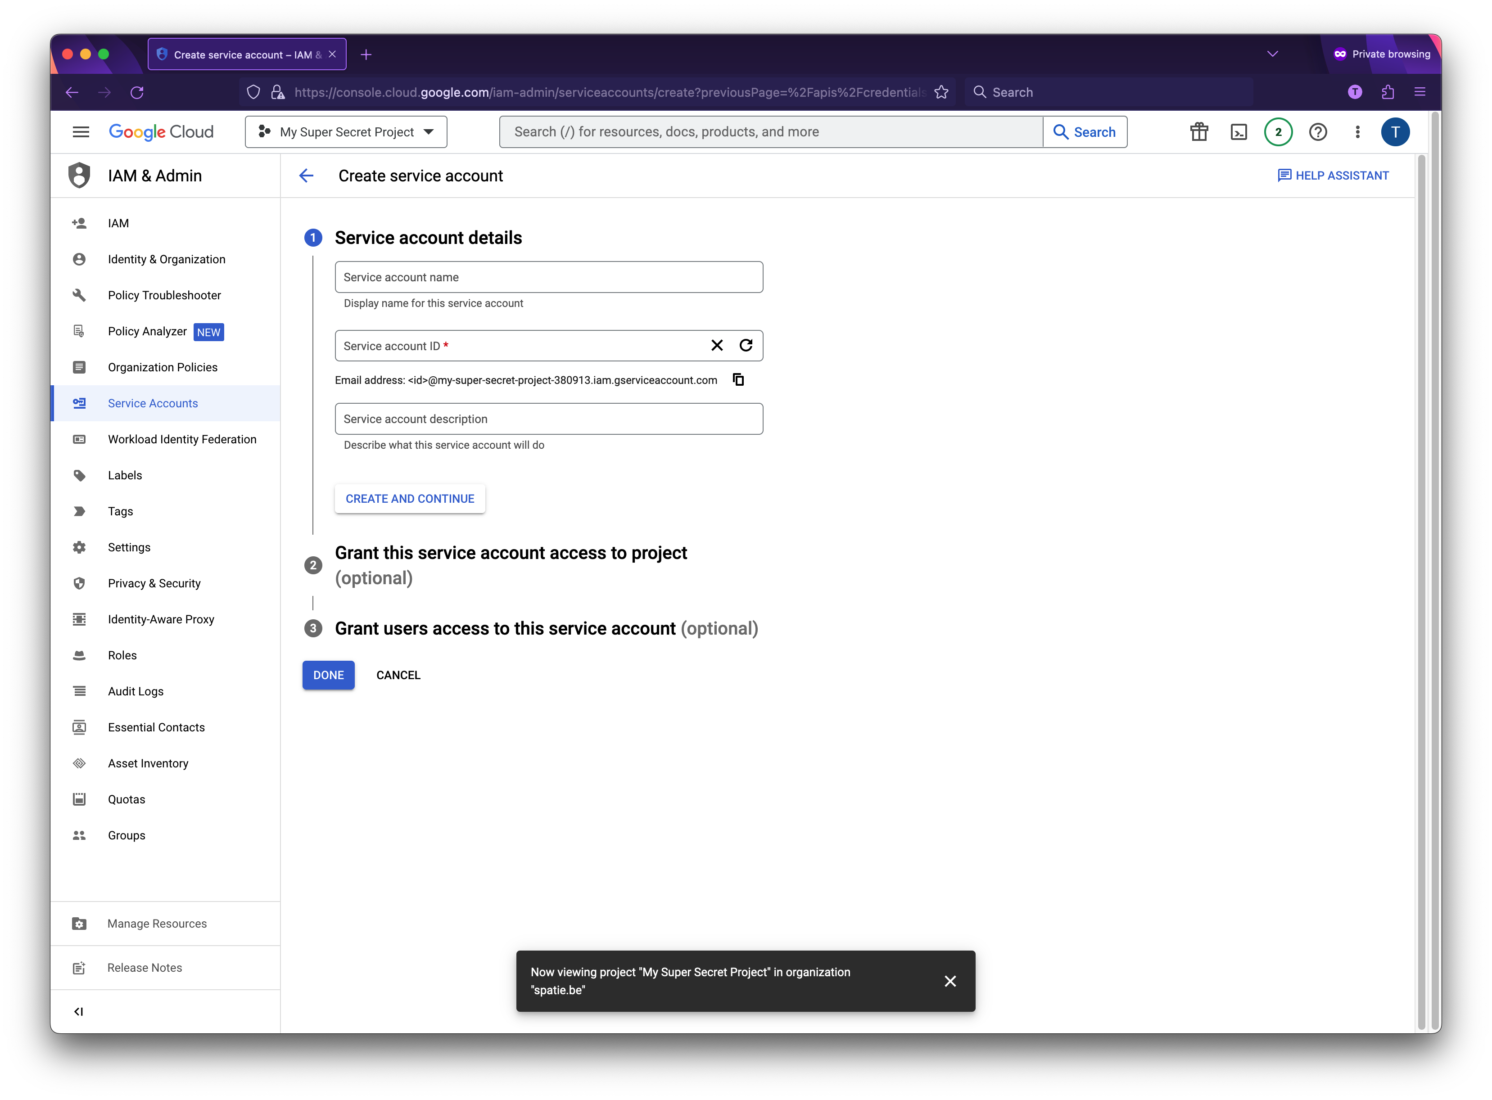The image size is (1492, 1100).
Task: Clear the Service account ID field
Action: point(717,345)
